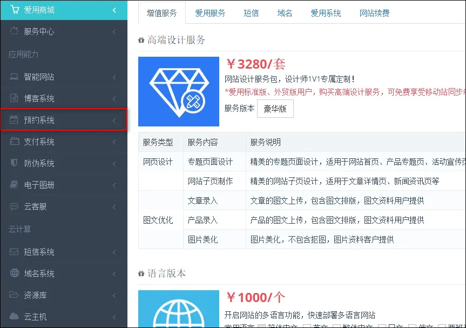466x328 pixels.
Task: Select the 豪华版 service version button
Action: click(275, 108)
